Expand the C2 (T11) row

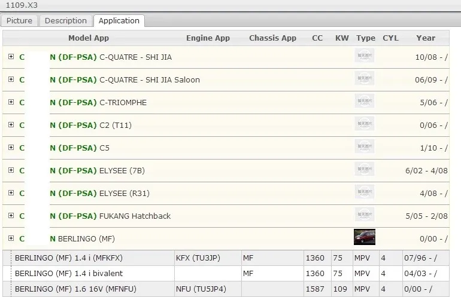click(11, 125)
